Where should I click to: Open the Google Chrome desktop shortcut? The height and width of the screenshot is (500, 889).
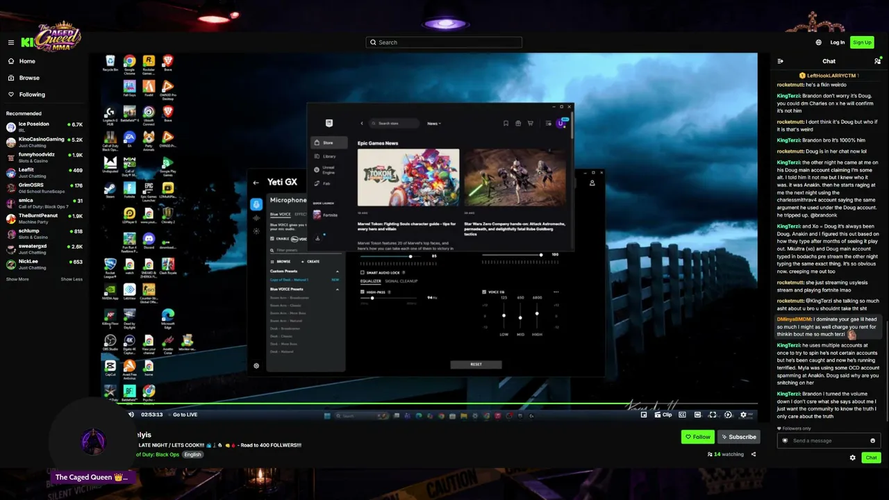pyautogui.click(x=129, y=64)
